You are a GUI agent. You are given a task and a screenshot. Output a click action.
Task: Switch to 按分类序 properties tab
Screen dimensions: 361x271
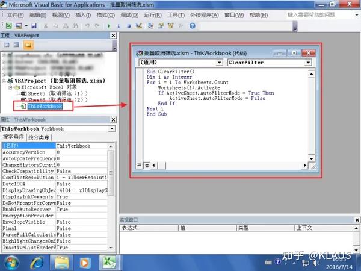[39, 137]
